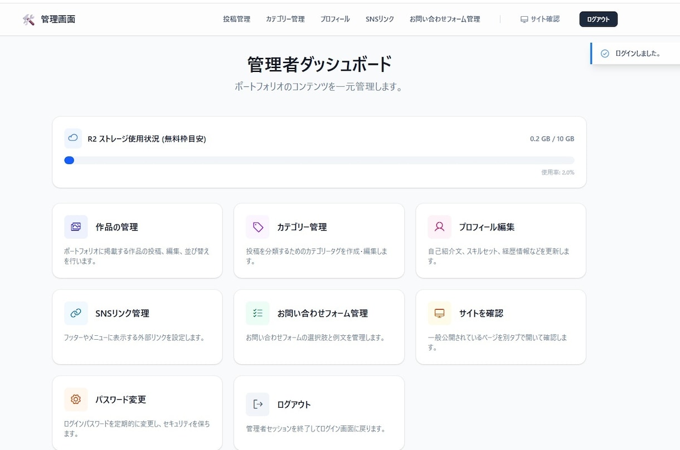Click R2 ストレージ使用状況 (無料枠目安) heading
Viewport: 680px width, 450px height.
point(147,139)
